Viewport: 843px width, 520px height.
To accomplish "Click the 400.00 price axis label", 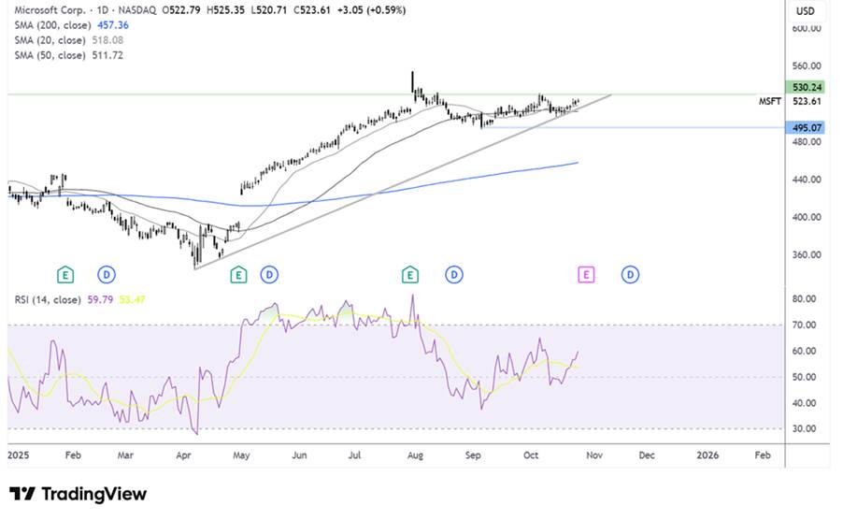I will 807,217.
